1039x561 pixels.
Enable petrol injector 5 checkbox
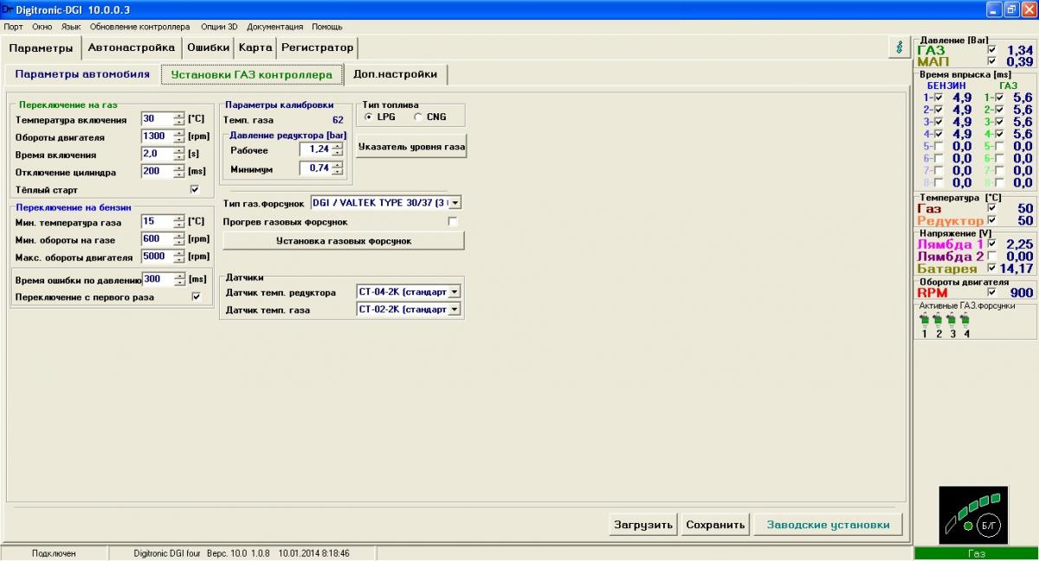click(x=939, y=146)
